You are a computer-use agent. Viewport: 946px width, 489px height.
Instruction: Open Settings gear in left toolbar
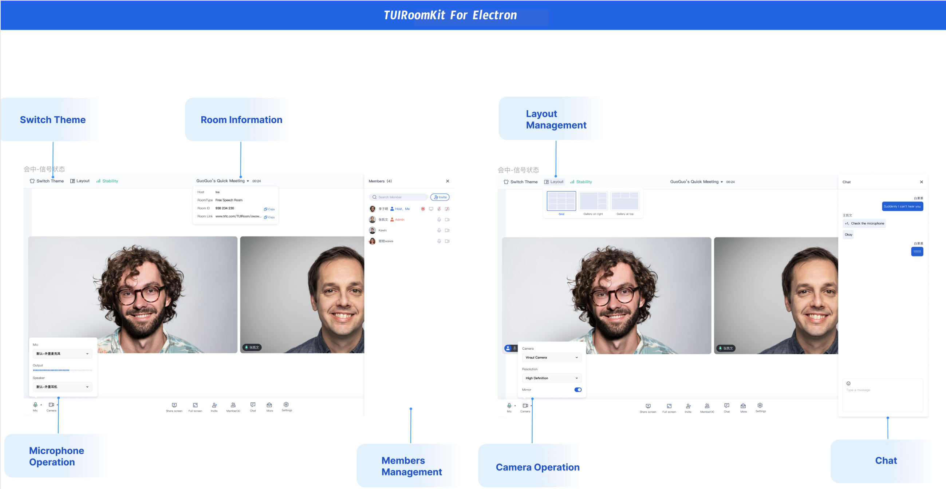tap(286, 405)
